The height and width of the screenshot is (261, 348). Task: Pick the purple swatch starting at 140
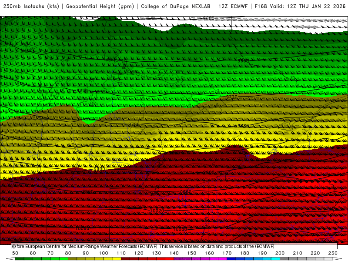coord(178,258)
